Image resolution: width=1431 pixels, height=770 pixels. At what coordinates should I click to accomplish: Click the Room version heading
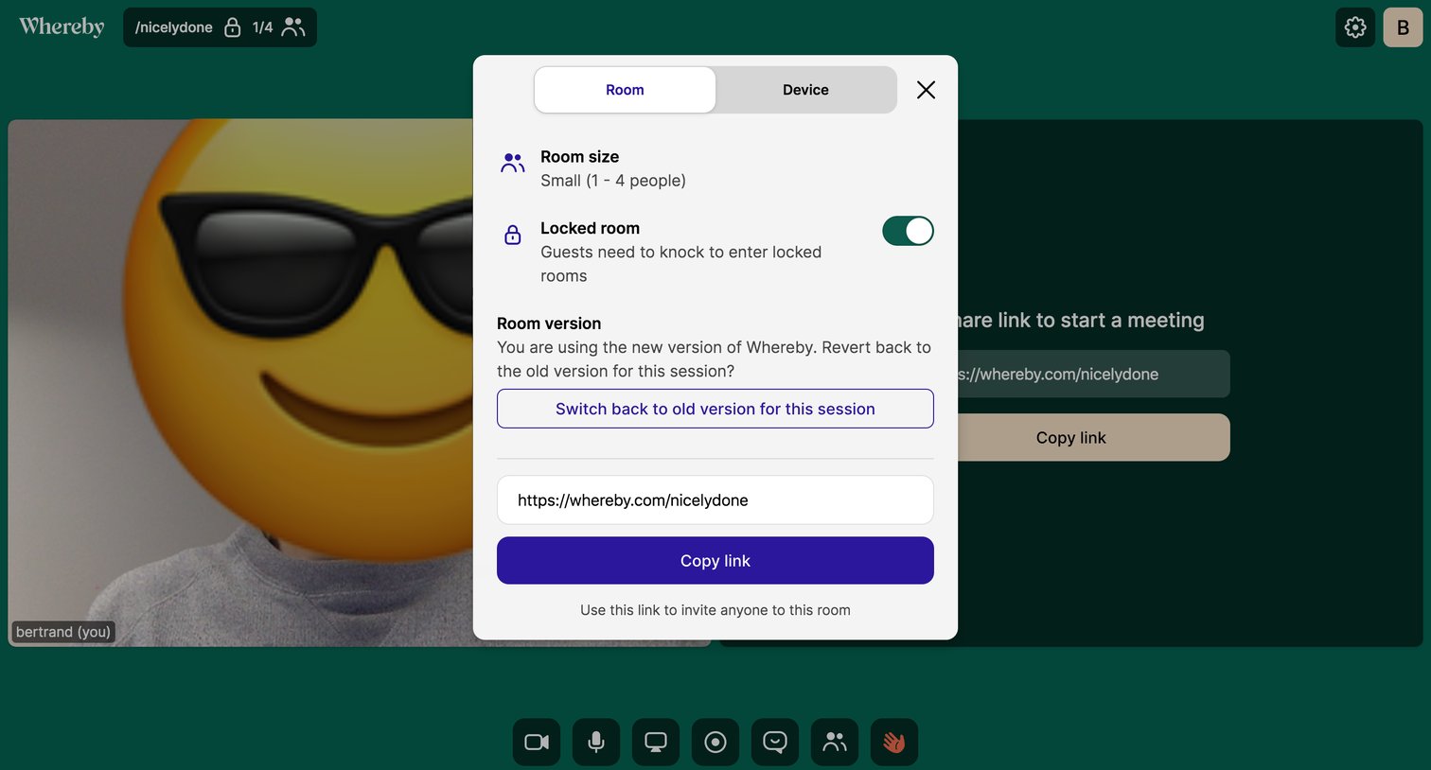[549, 324]
